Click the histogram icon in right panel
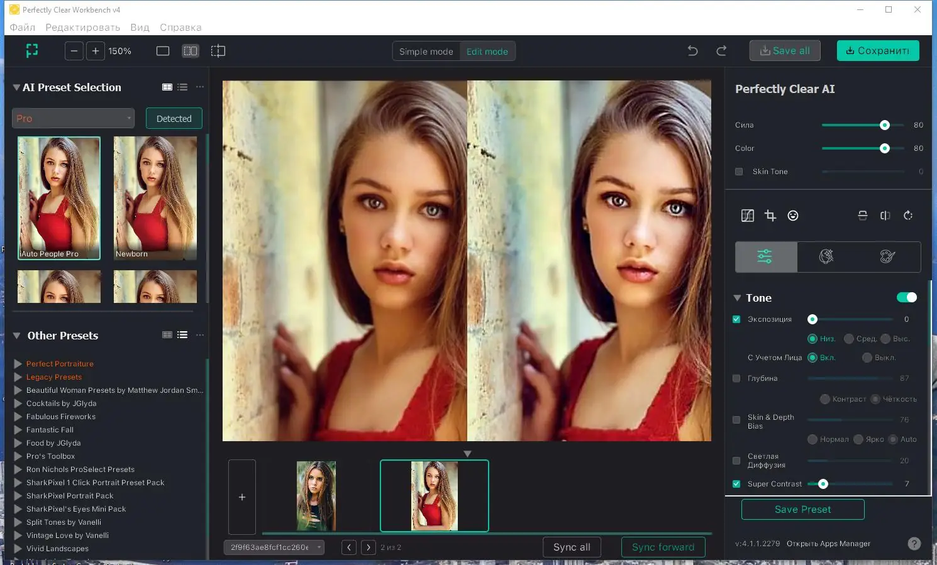The image size is (937, 565). 748,216
